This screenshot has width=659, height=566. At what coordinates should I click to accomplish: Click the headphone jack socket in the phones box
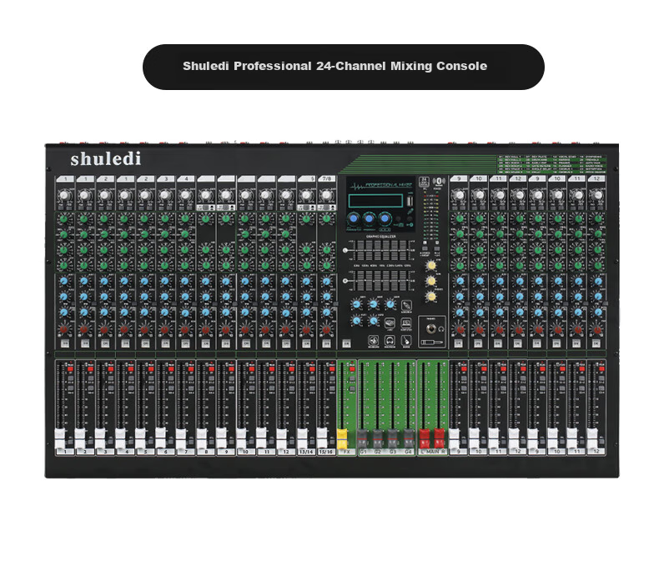tap(431, 329)
